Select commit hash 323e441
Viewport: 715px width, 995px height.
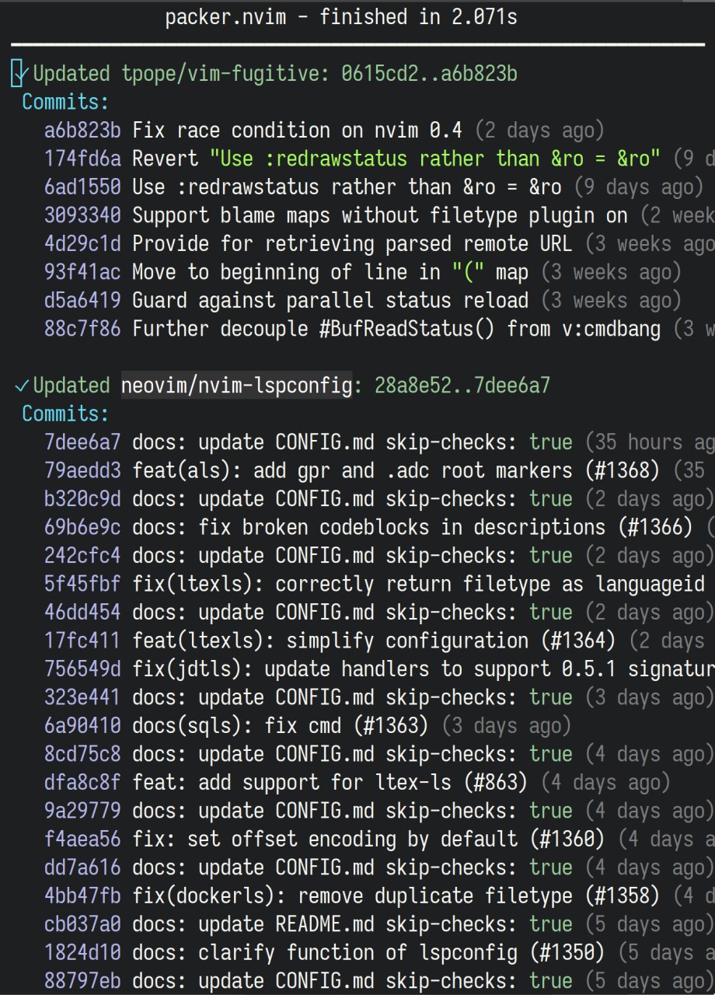tap(82, 697)
